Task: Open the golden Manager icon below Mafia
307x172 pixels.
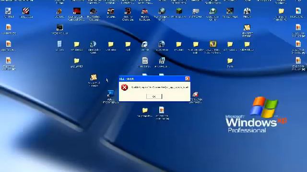Action: 247,28
